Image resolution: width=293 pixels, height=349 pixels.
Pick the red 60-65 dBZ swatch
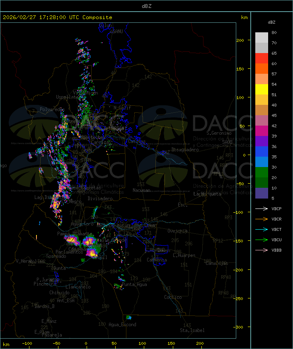(x=262, y=58)
